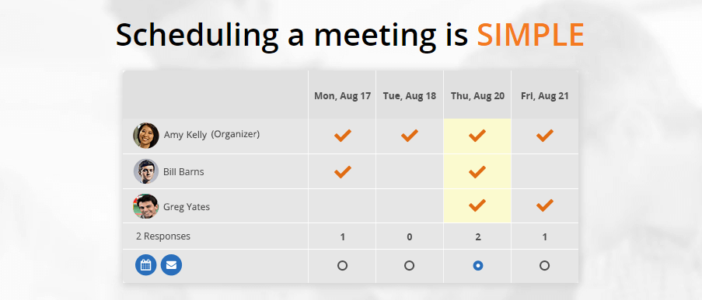Image resolution: width=702 pixels, height=300 pixels.
Task: Click the selected Thu, Aug 20 radio button
Action: coord(477,266)
